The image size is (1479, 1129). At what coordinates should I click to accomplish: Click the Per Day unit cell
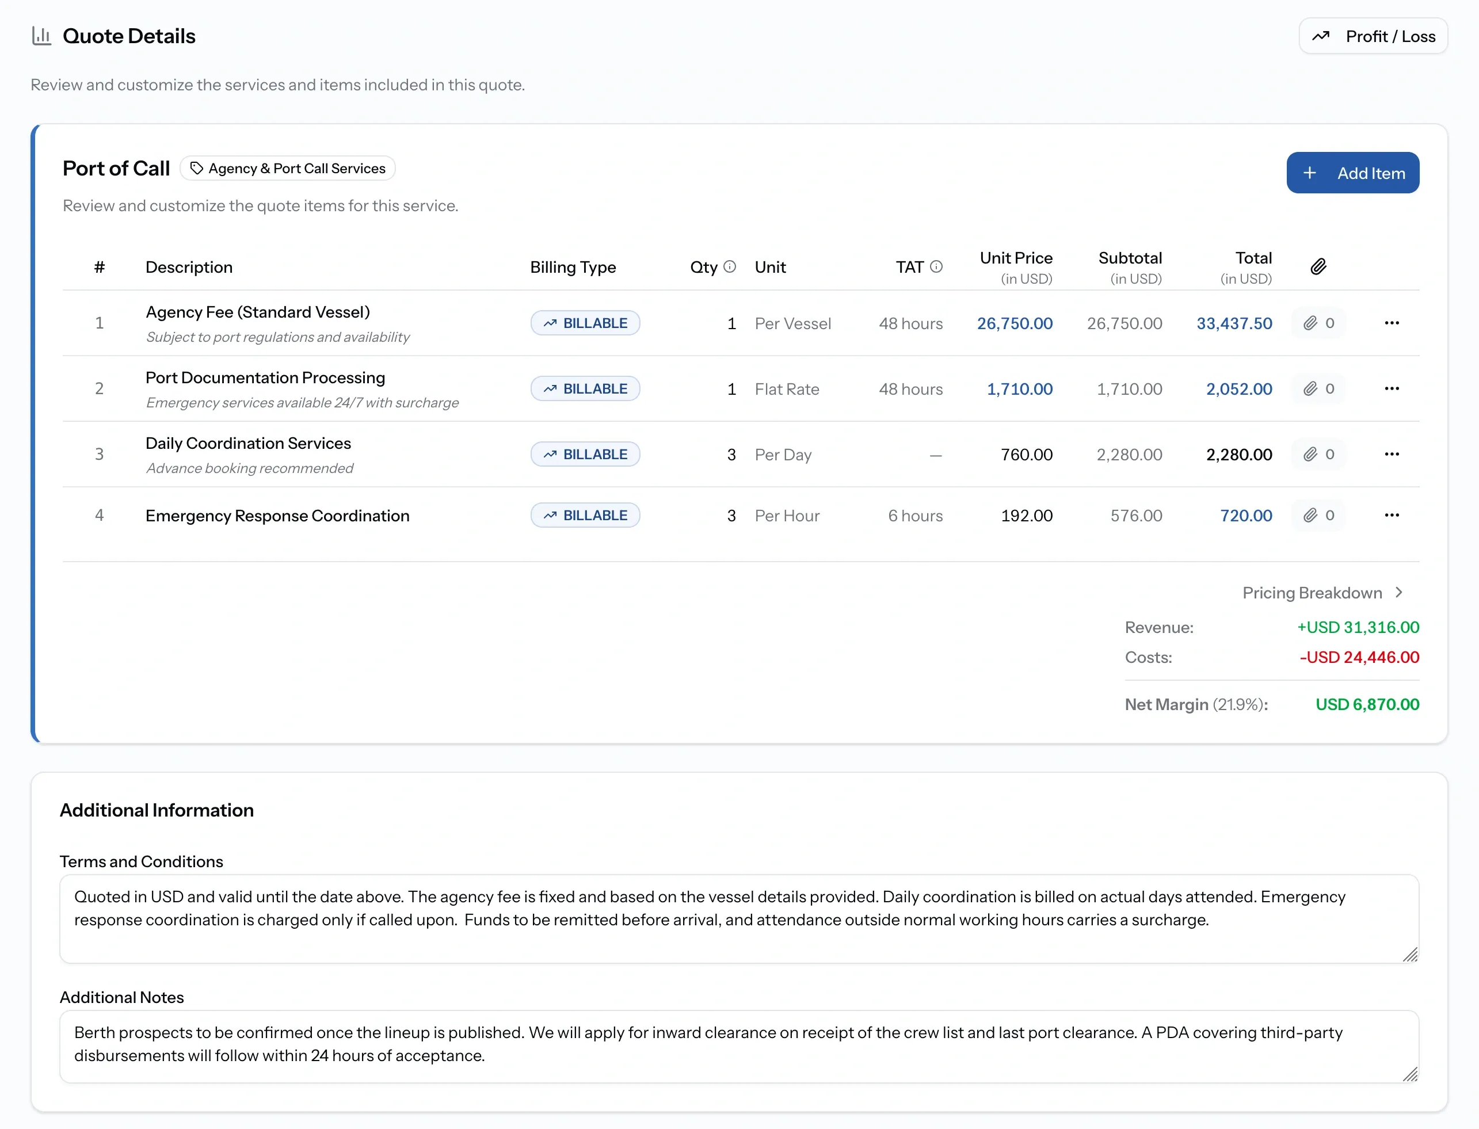coord(783,455)
